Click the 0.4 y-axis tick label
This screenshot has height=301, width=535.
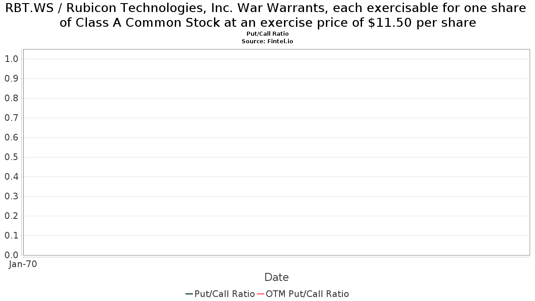tap(11, 177)
